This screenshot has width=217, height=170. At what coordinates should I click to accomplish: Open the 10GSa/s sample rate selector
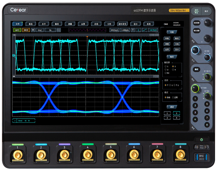click(x=114, y=30)
